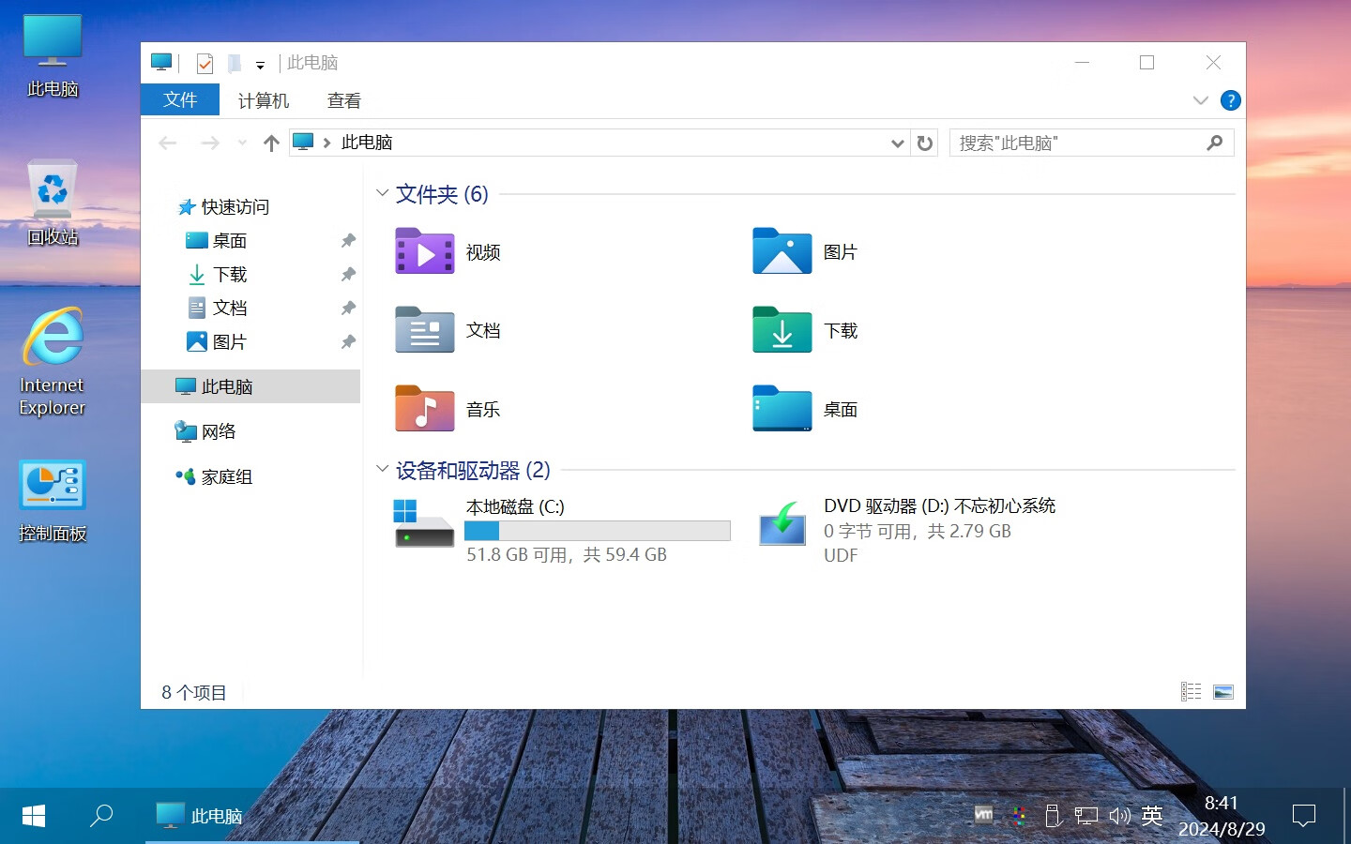Switch to large icons view
Image resolution: width=1351 pixels, height=844 pixels.
click(x=1222, y=692)
